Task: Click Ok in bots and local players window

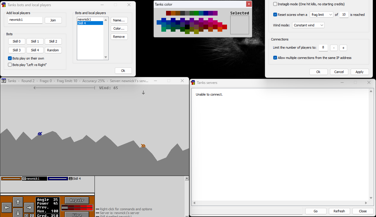Action: click(x=123, y=71)
